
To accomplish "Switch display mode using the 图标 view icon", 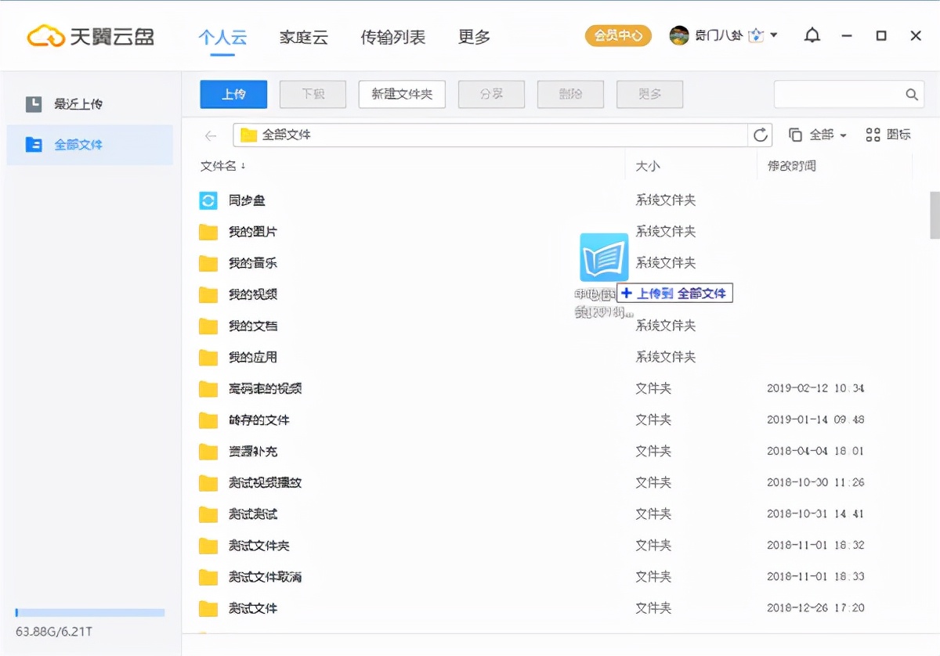I will [x=886, y=135].
